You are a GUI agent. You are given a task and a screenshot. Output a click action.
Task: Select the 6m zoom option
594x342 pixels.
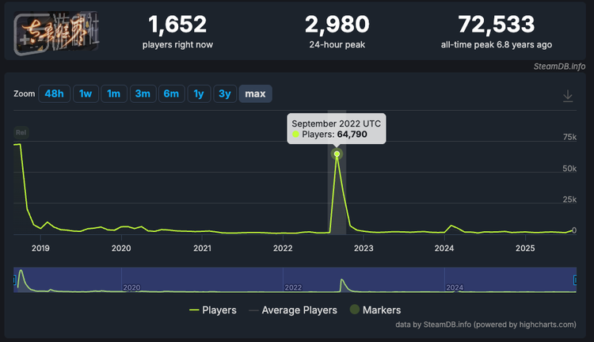[171, 94]
